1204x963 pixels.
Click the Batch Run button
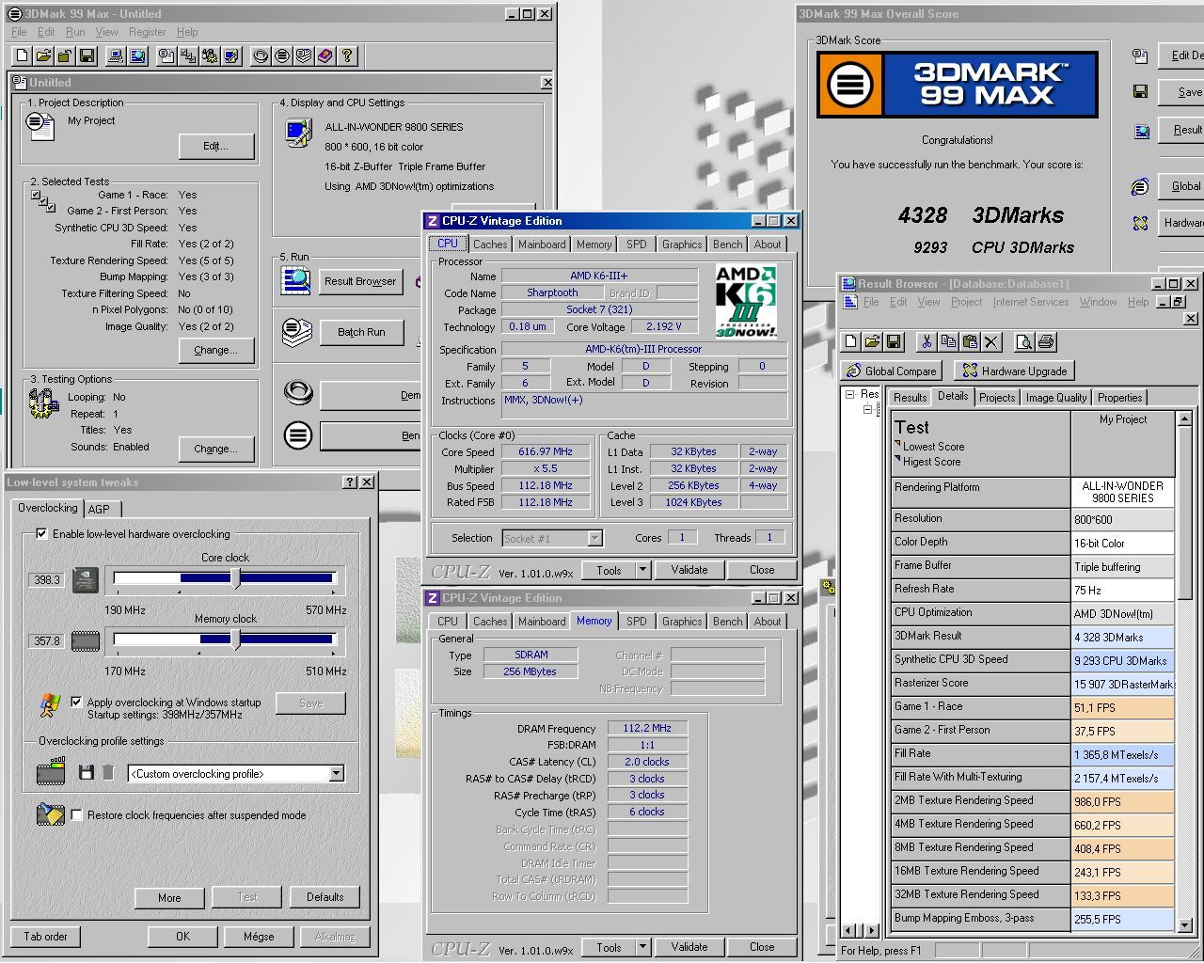(361, 332)
